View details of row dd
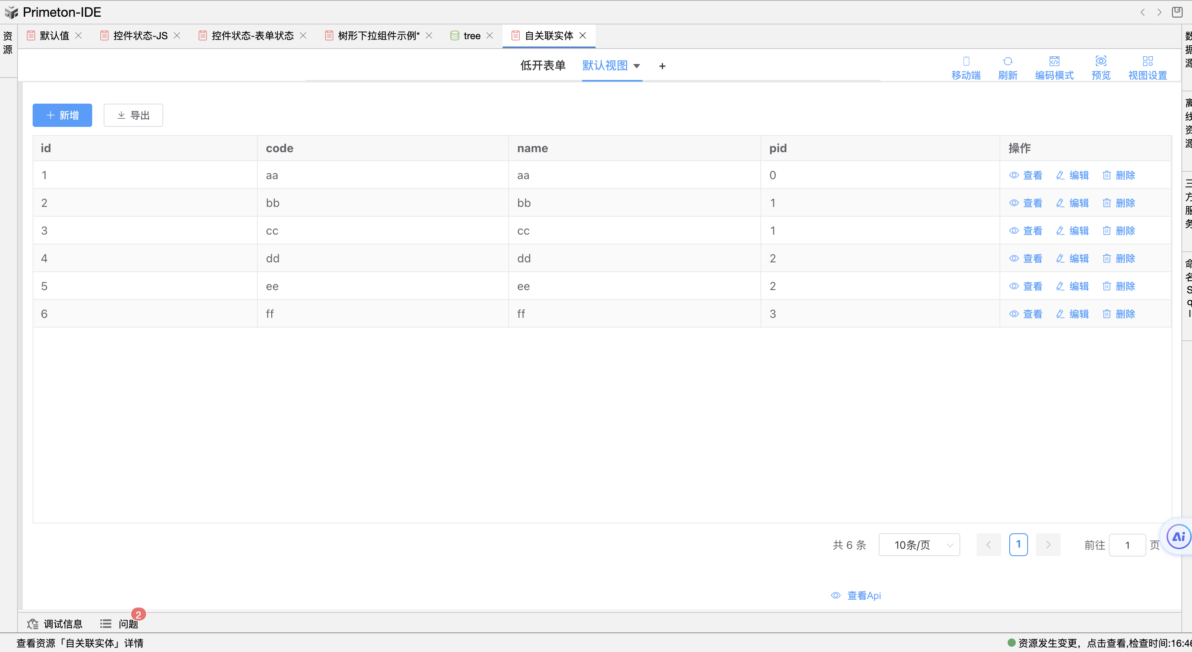The width and height of the screenshot is (1192, 652). [x=1026, y=258]
